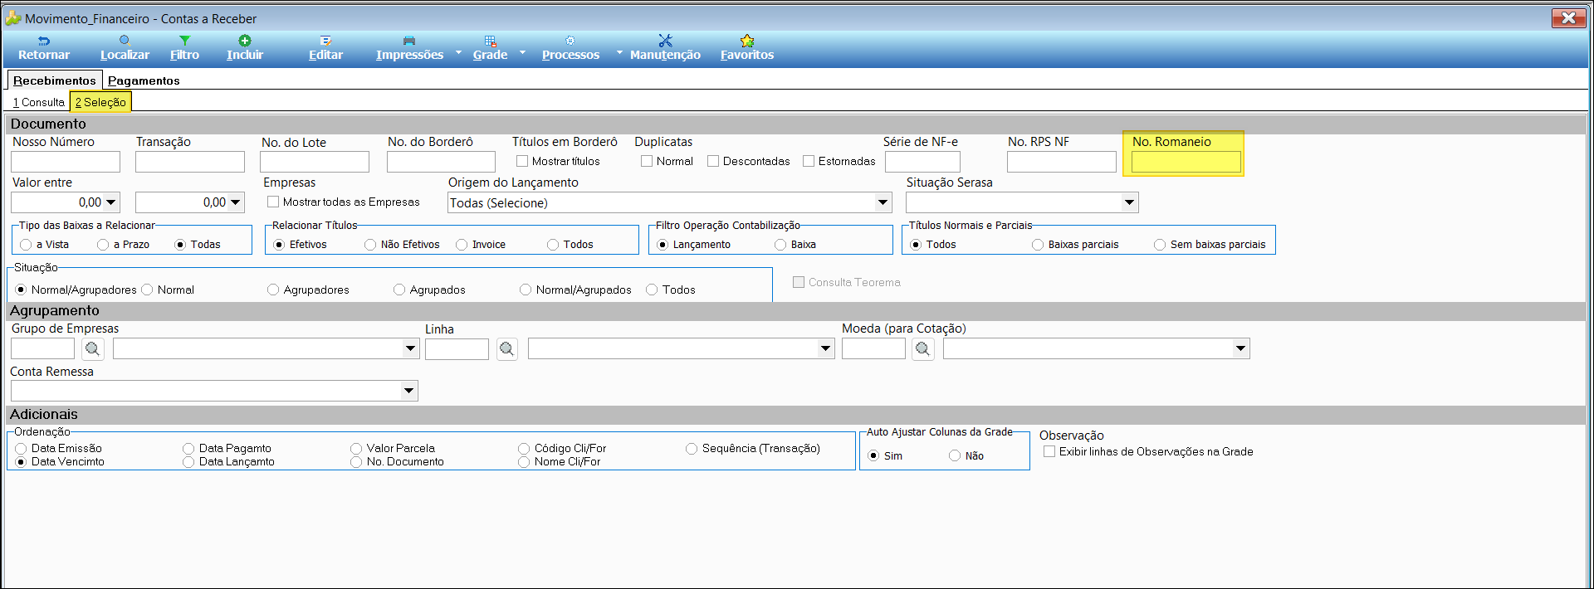Click the application icon in title bar
The image size is (1594, 589).
coord(13,17)
